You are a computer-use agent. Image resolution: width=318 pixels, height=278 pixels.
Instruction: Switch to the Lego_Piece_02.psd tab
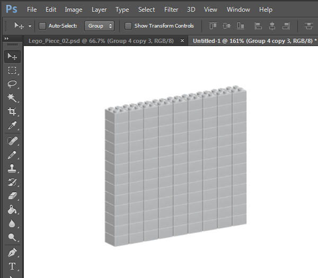click(x=101, y=41)
